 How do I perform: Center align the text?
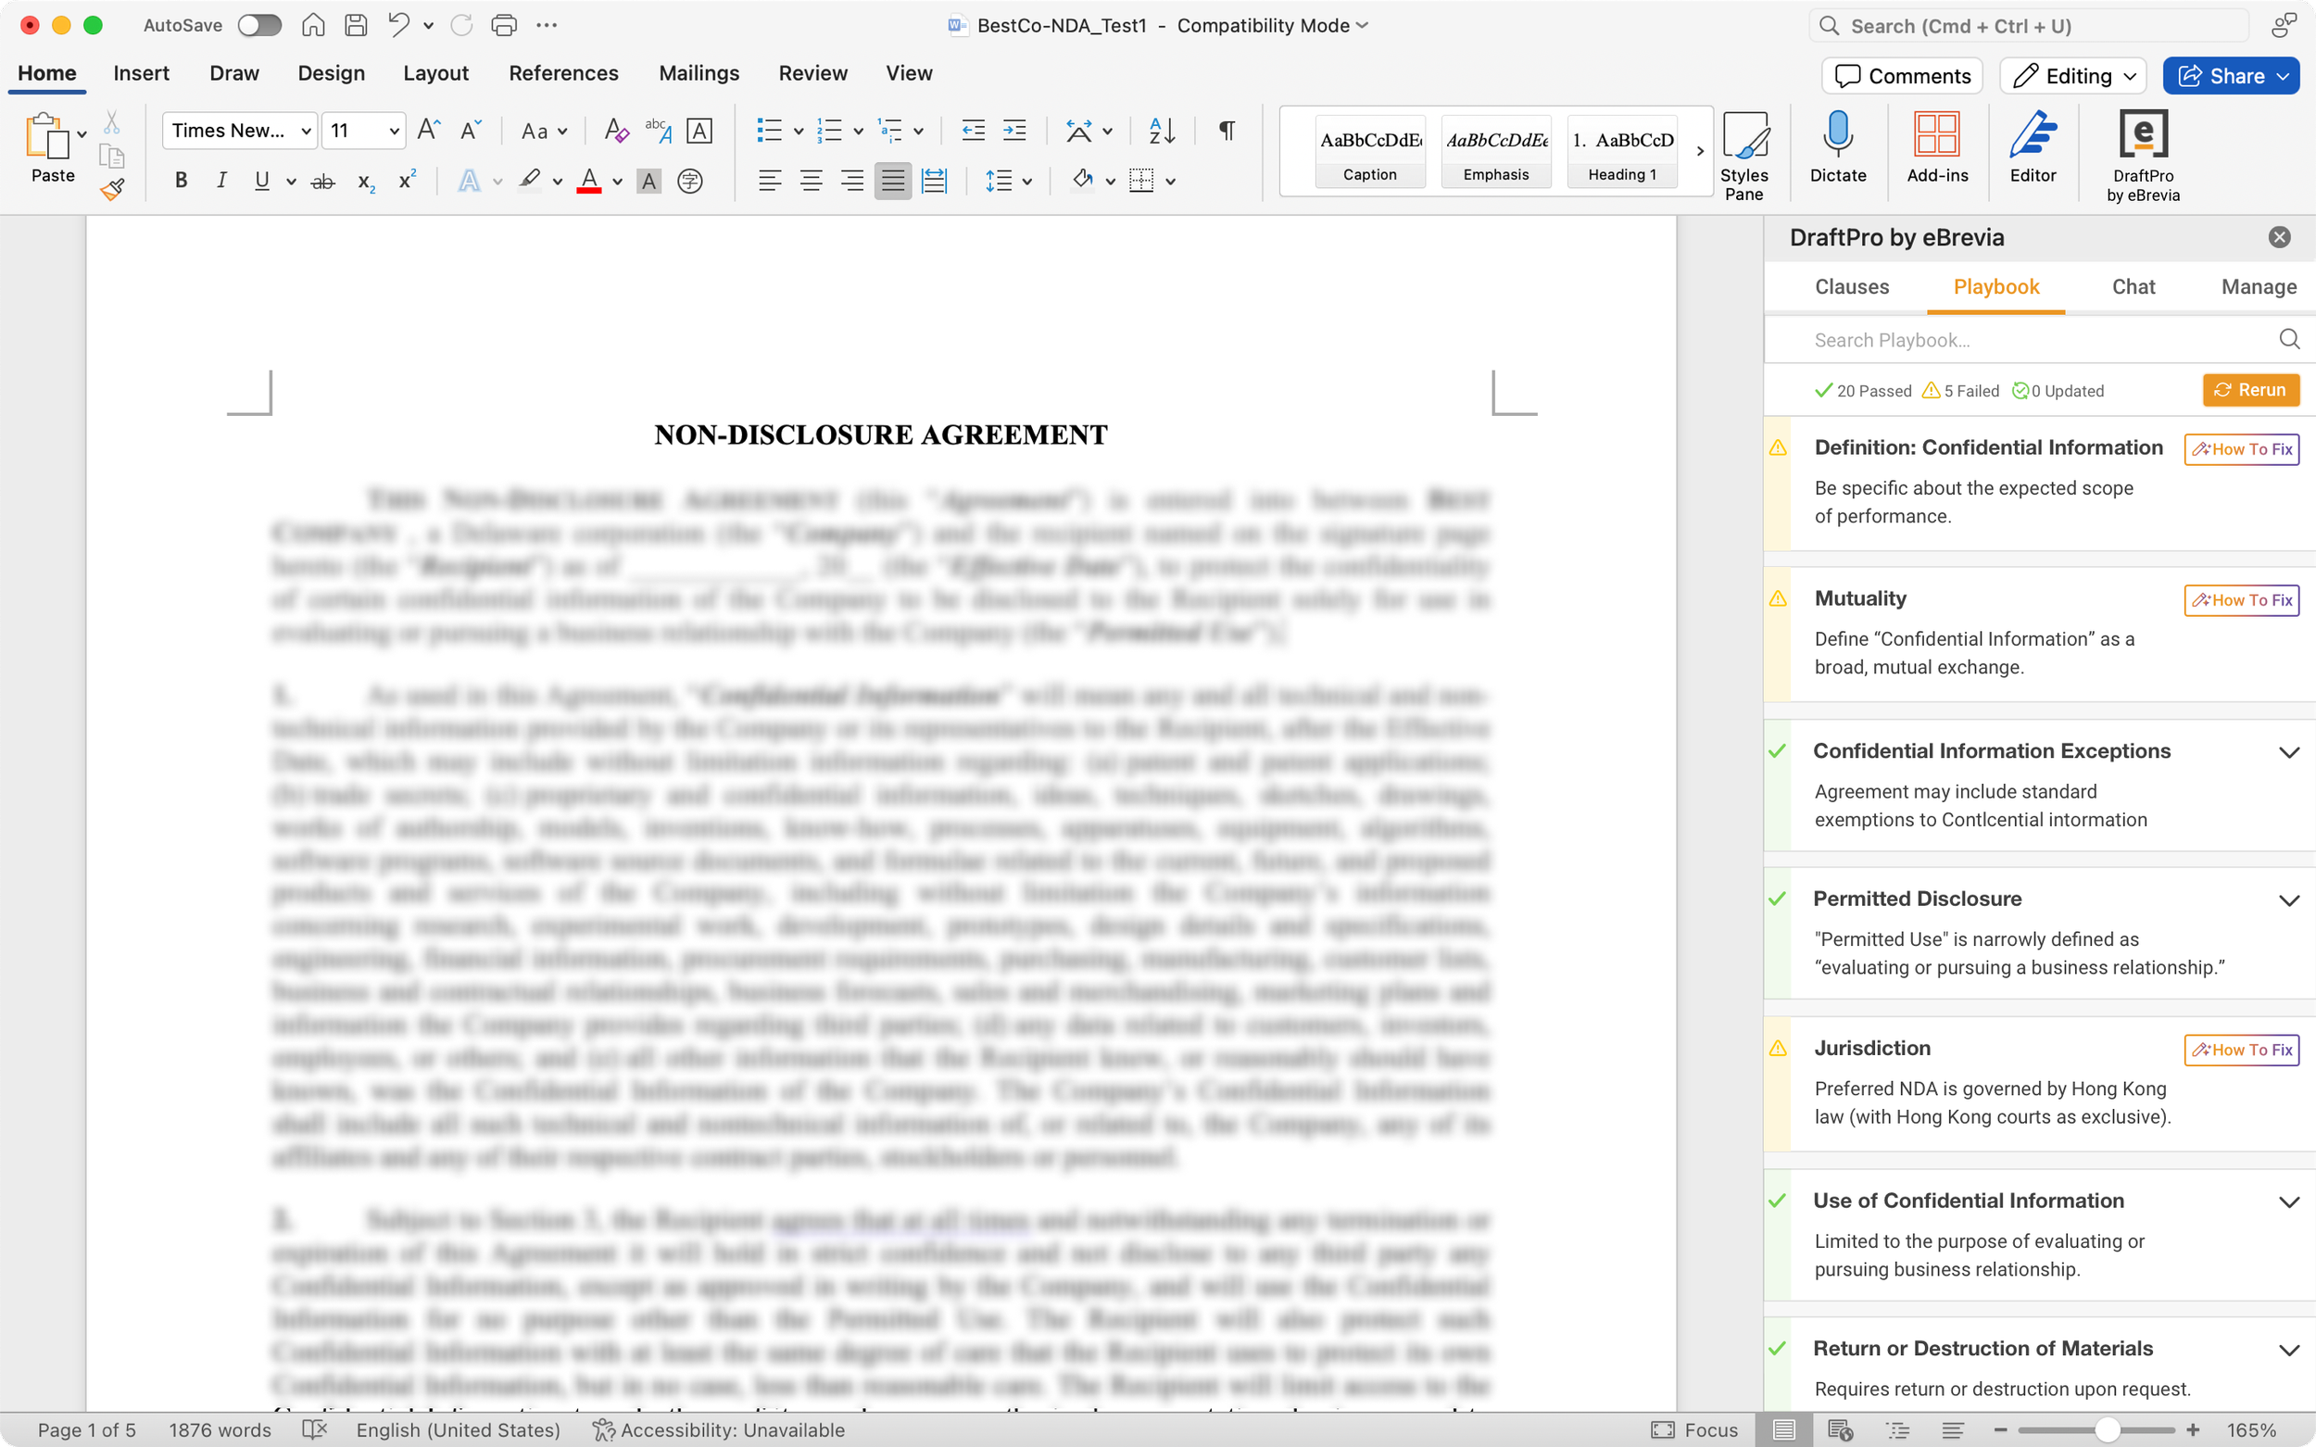[x=811, y=181]
